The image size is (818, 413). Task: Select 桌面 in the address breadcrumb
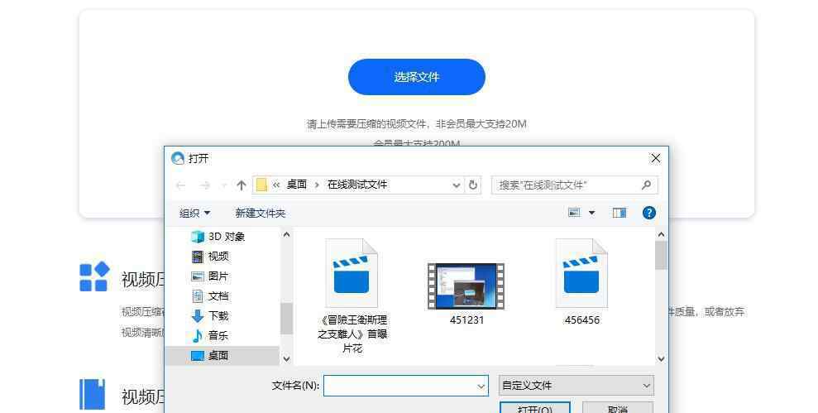coord(296,185)
